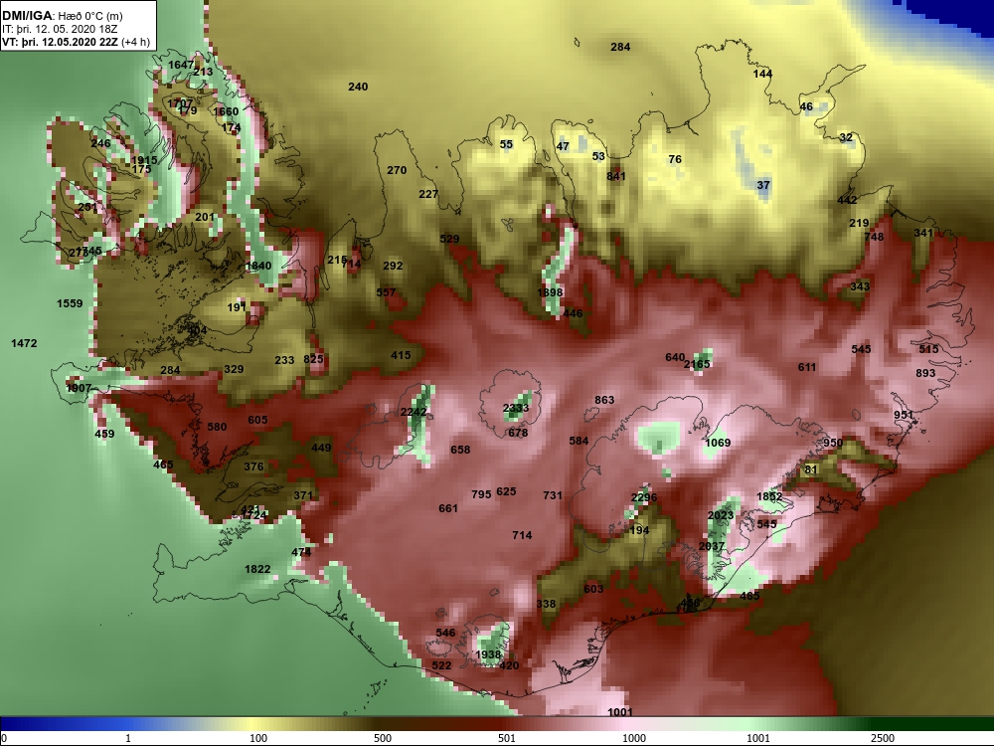Click the map value 580
994x746 pixels.
[217, 427]
